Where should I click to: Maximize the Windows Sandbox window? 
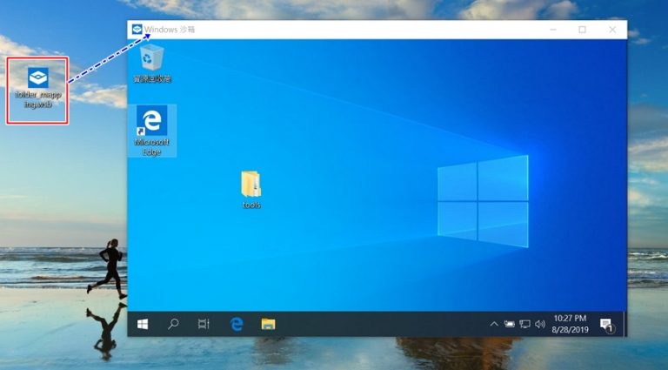coord(582,30)
